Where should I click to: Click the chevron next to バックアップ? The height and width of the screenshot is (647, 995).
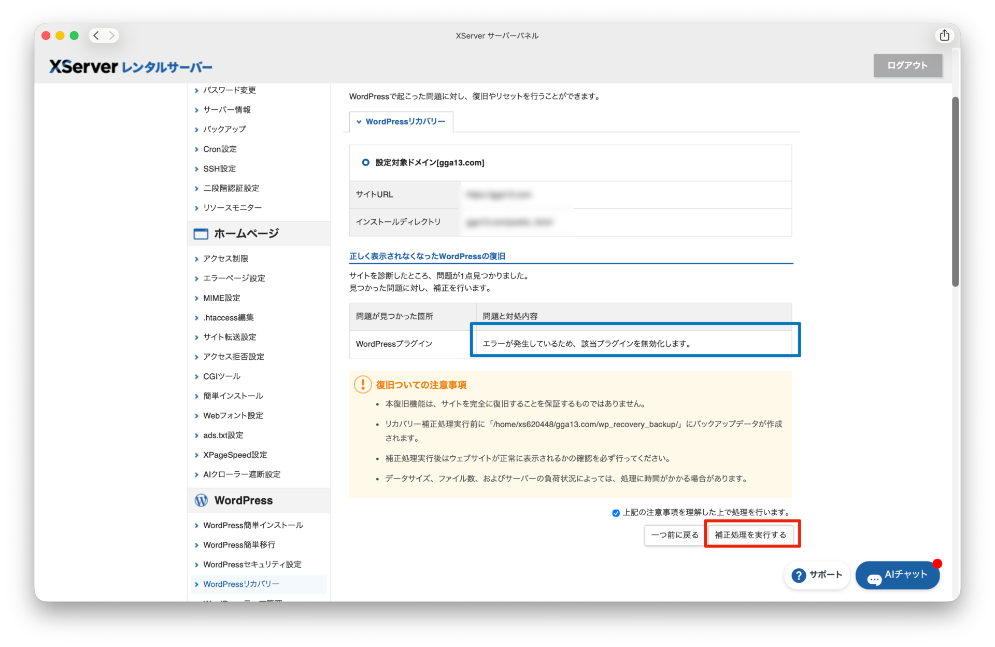[196, 130]
